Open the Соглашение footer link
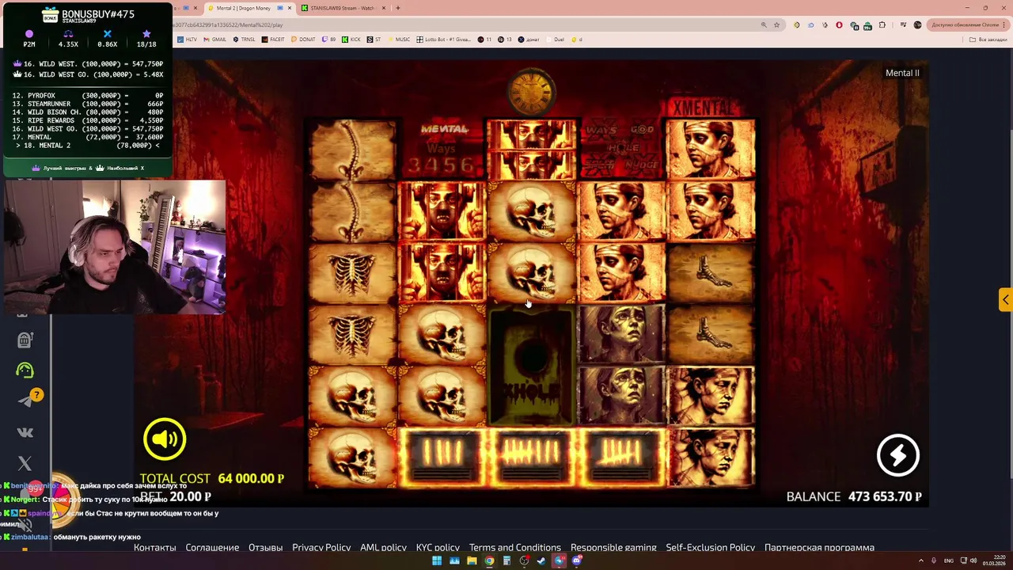The width and height of the screenshot is (1013, 570). (212, 547)
